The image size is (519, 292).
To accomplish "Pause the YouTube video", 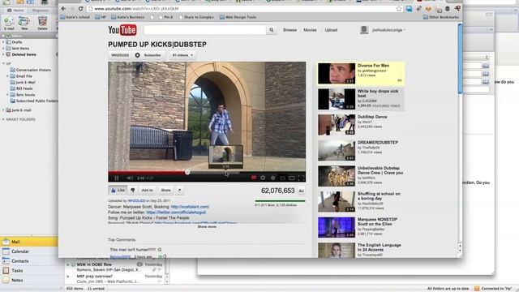I will (117, 178).
